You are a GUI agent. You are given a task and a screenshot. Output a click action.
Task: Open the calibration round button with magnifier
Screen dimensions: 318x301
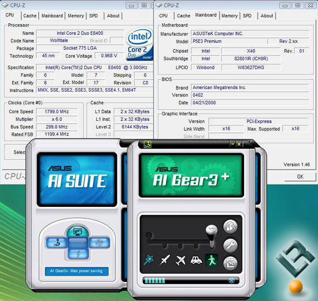(x=230, y=227)
